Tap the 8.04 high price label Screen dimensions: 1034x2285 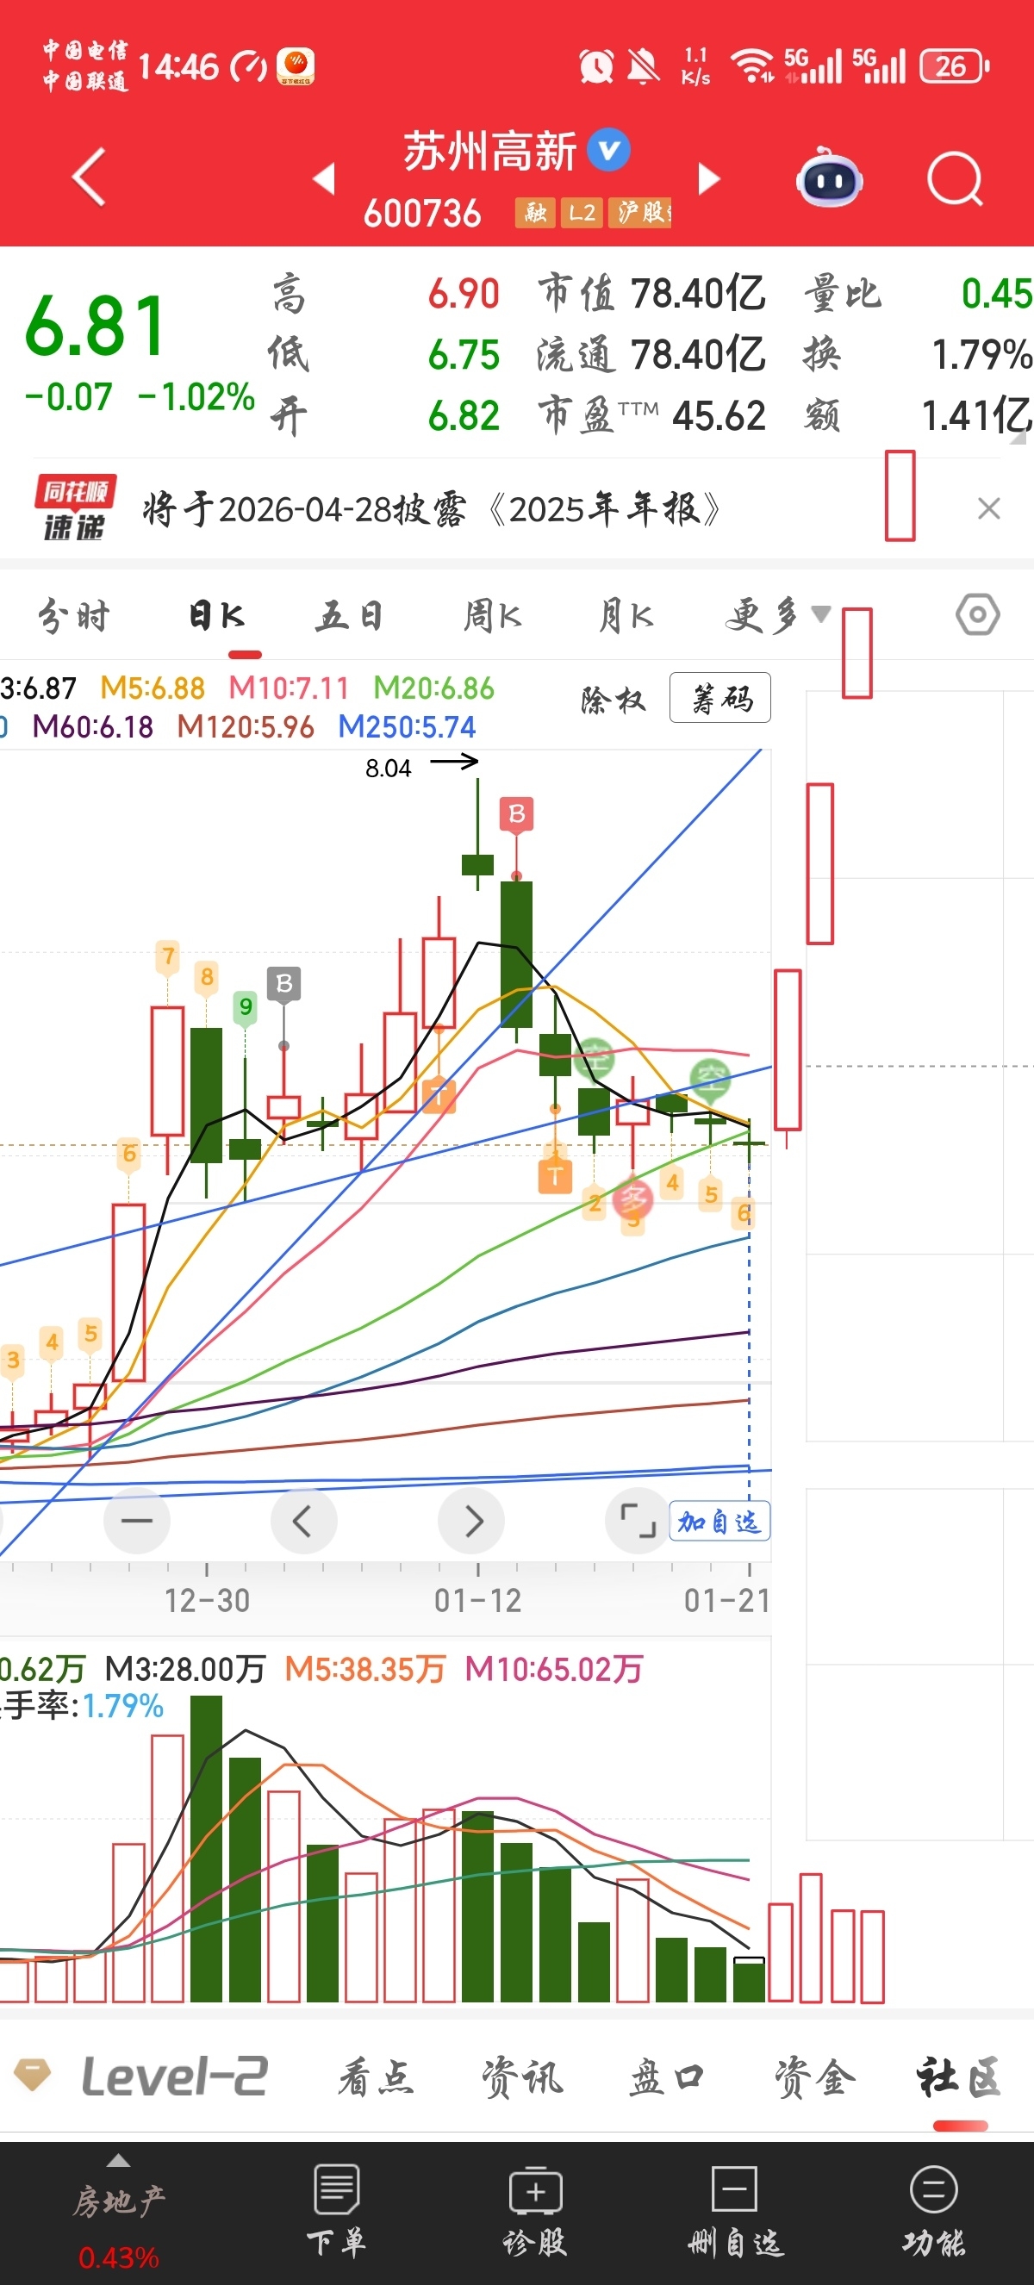(389, 769)
